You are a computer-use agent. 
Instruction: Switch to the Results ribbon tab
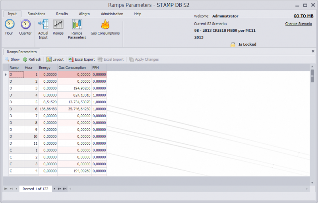click(x=62, y=14)
